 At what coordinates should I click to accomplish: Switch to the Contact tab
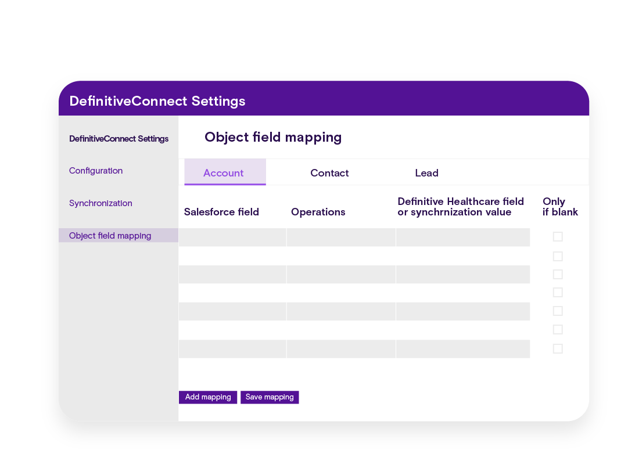tap(329, 173)
